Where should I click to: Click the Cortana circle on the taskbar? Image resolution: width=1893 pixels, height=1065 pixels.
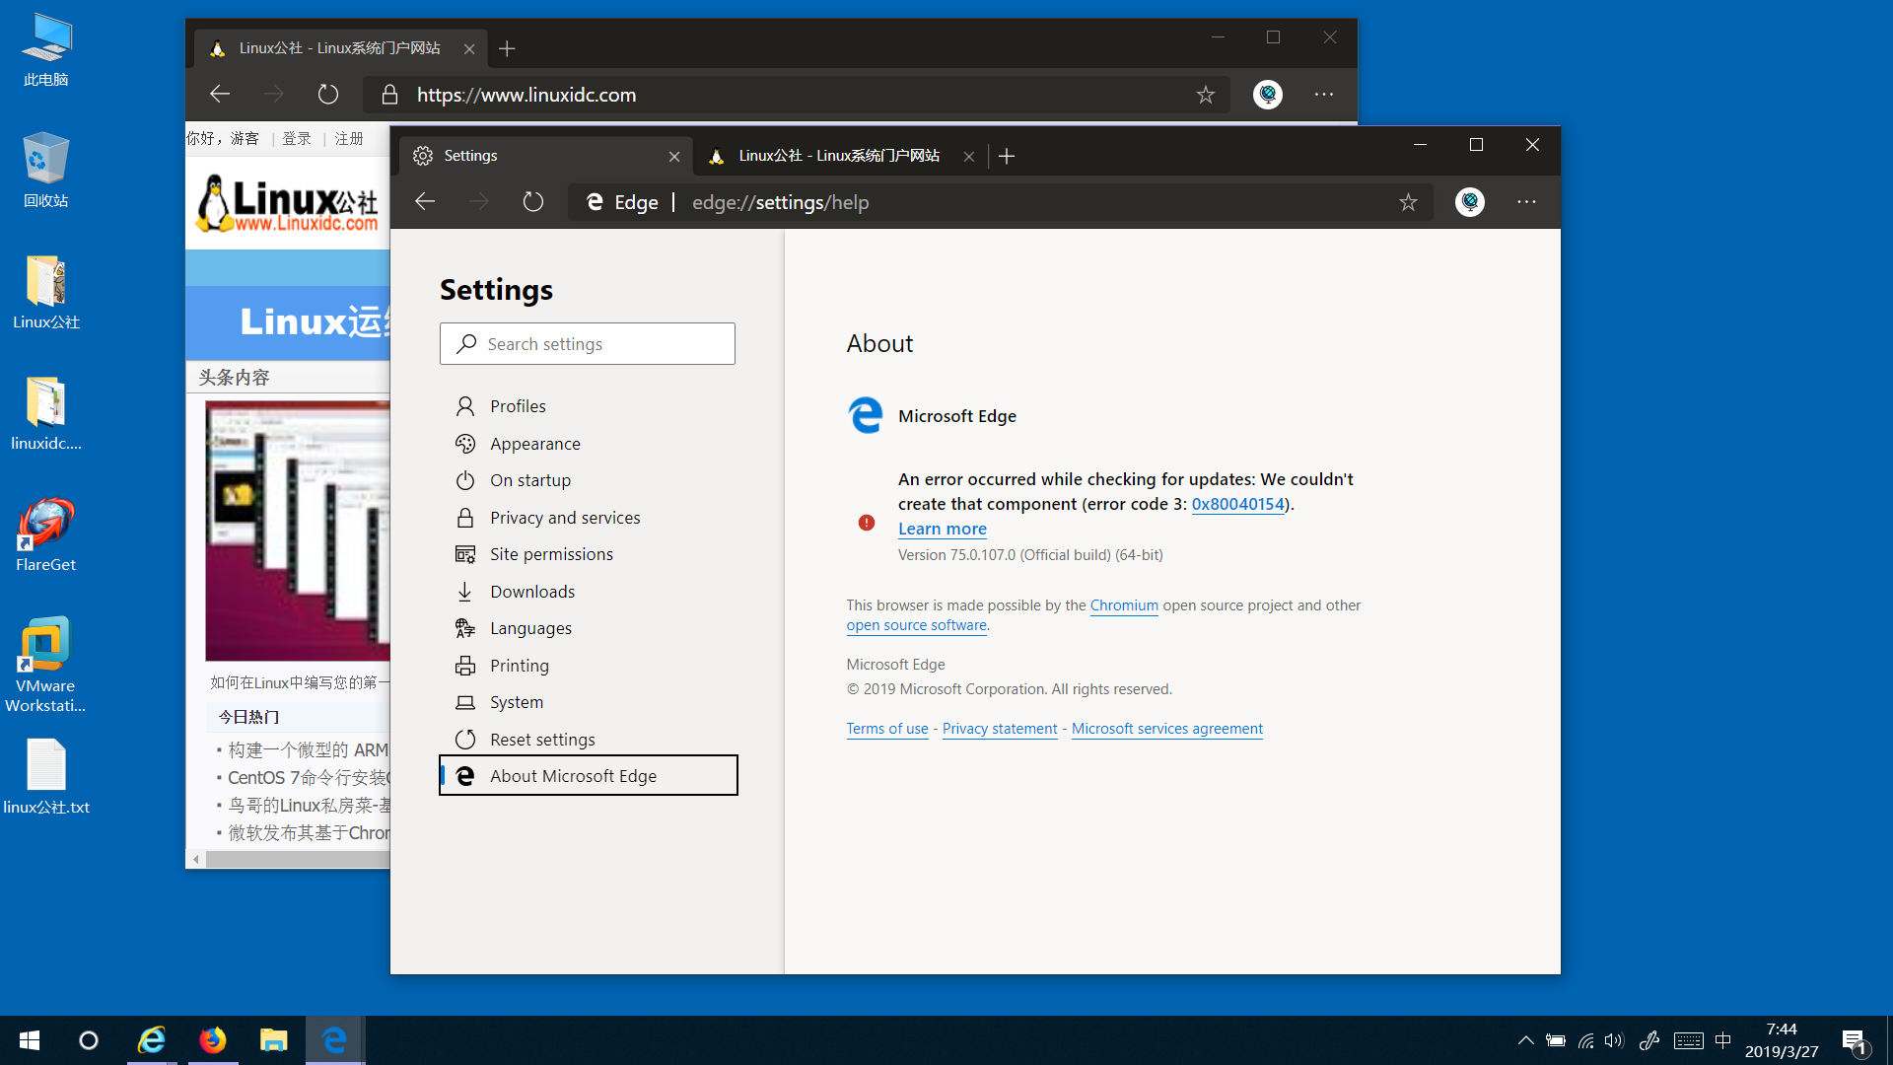89,1040
